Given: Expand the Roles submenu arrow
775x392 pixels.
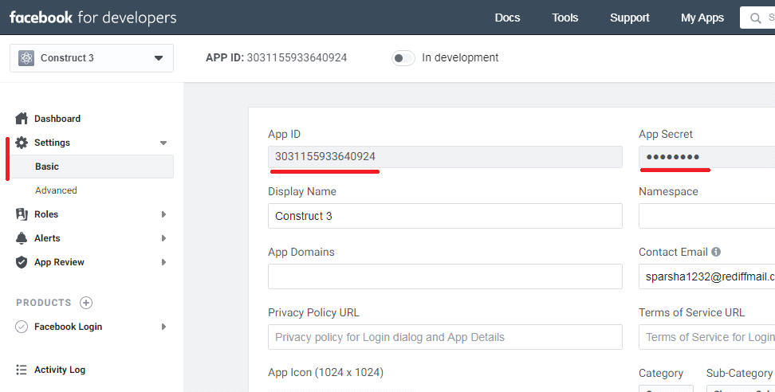Looking at the screenshot, I should tap(163, 214).
